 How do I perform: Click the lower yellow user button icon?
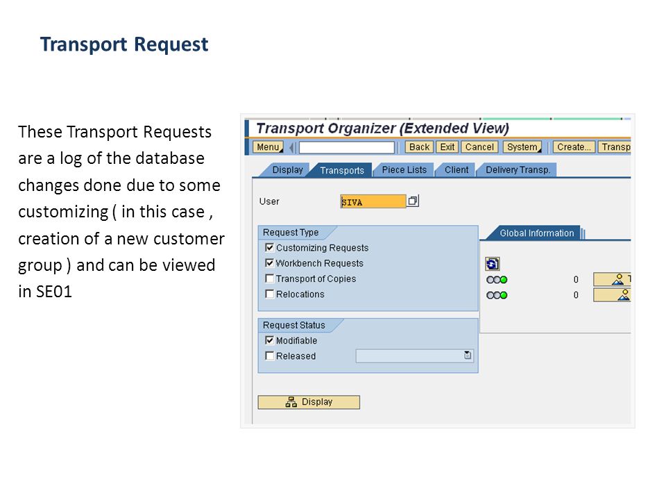pyautogui.click(x=612, y=294)
